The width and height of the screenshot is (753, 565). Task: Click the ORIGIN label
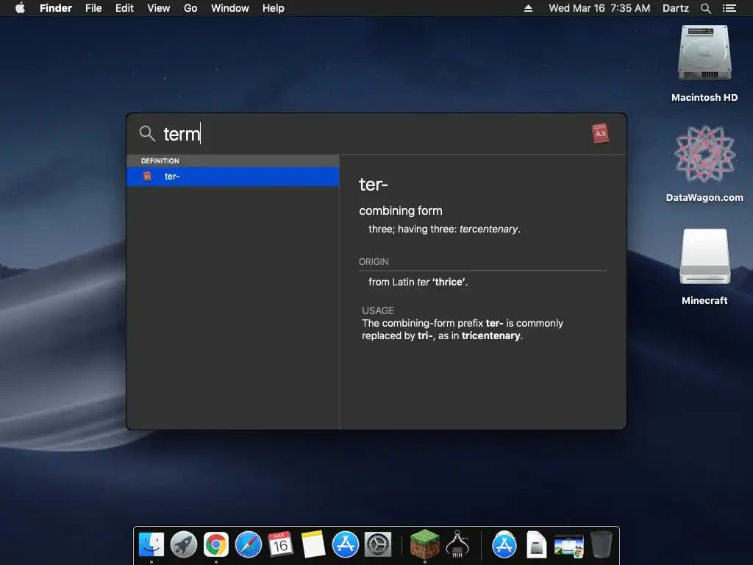click(x=374, y=262)
